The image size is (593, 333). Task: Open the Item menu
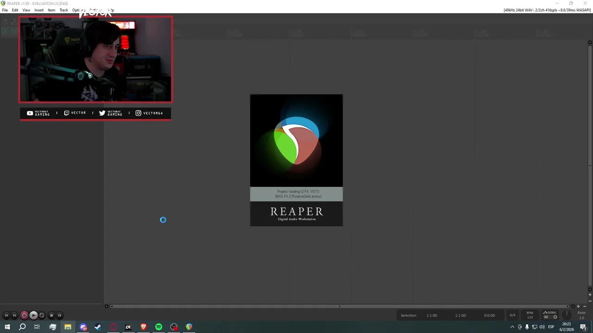point(51,10)
